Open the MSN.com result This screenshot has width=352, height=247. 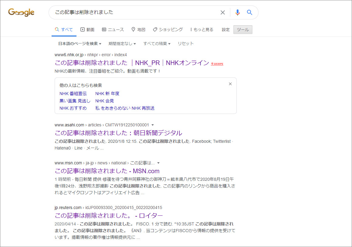tap(107, 171)
